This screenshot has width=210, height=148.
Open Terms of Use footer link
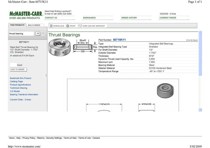tap(85, 138)
